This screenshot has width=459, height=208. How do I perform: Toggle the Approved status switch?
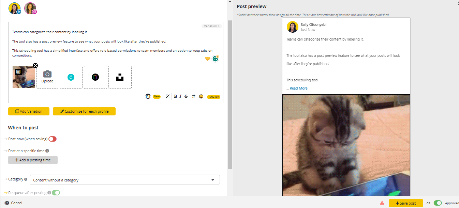pyautogui.click(x=438, y=203)
